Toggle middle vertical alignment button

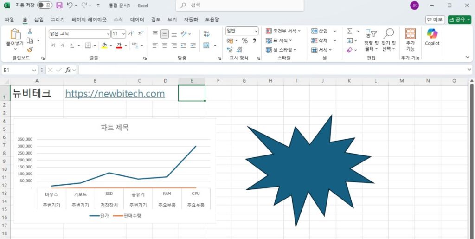point(165,34)
